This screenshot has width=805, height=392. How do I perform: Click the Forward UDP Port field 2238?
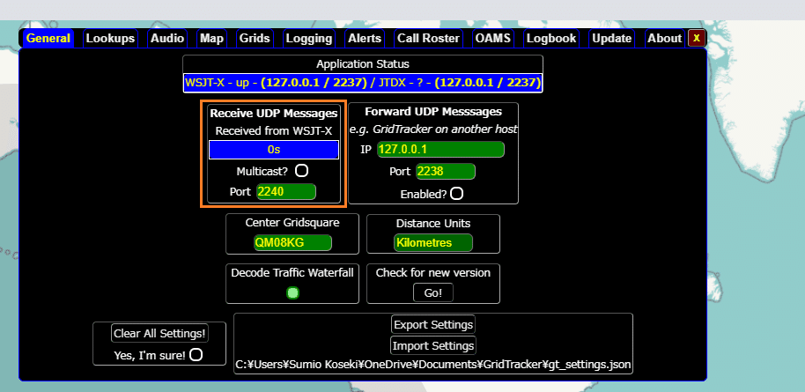(x=446, y=171)
